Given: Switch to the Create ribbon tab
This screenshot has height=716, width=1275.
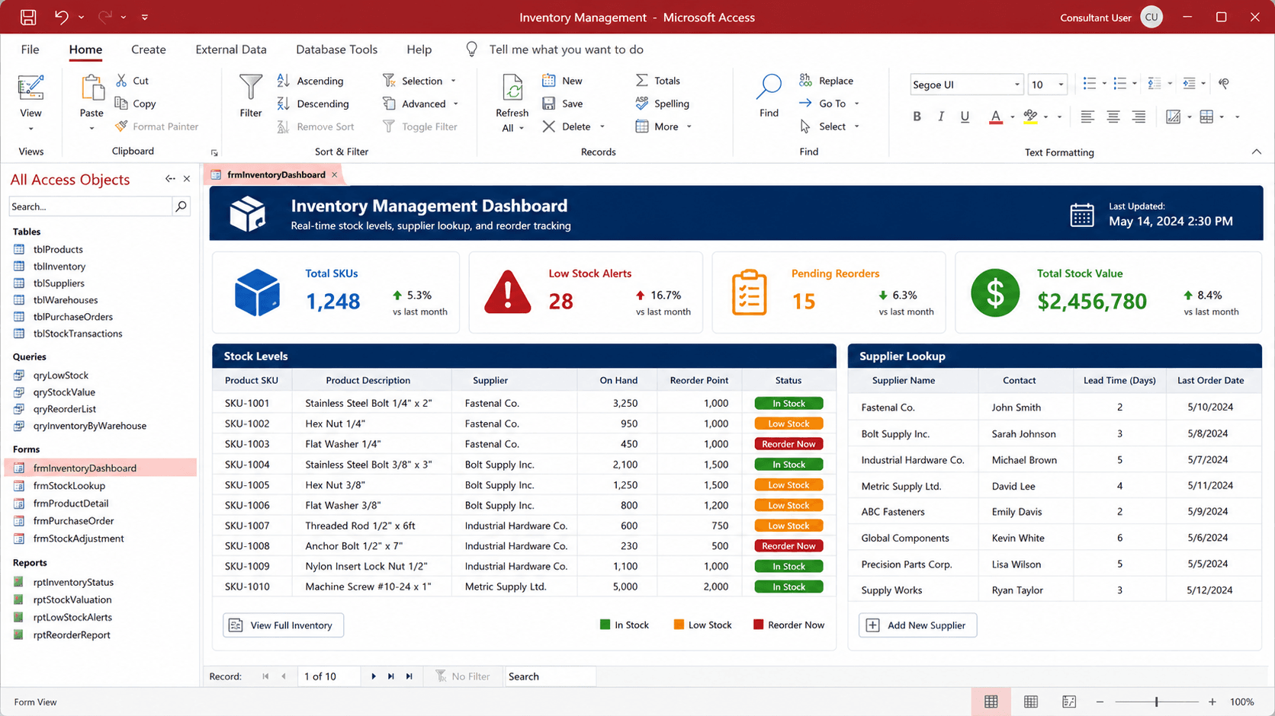Looking at the screenshot, I should 149,50.
